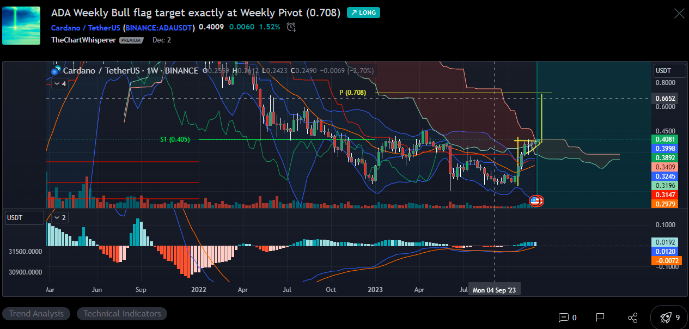689x329 pixels.
Task: Boost the idea with rocket button
Action: point(669,318)
